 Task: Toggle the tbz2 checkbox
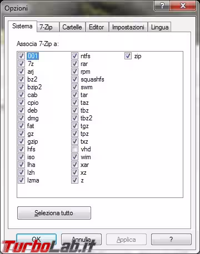(74, 118)
